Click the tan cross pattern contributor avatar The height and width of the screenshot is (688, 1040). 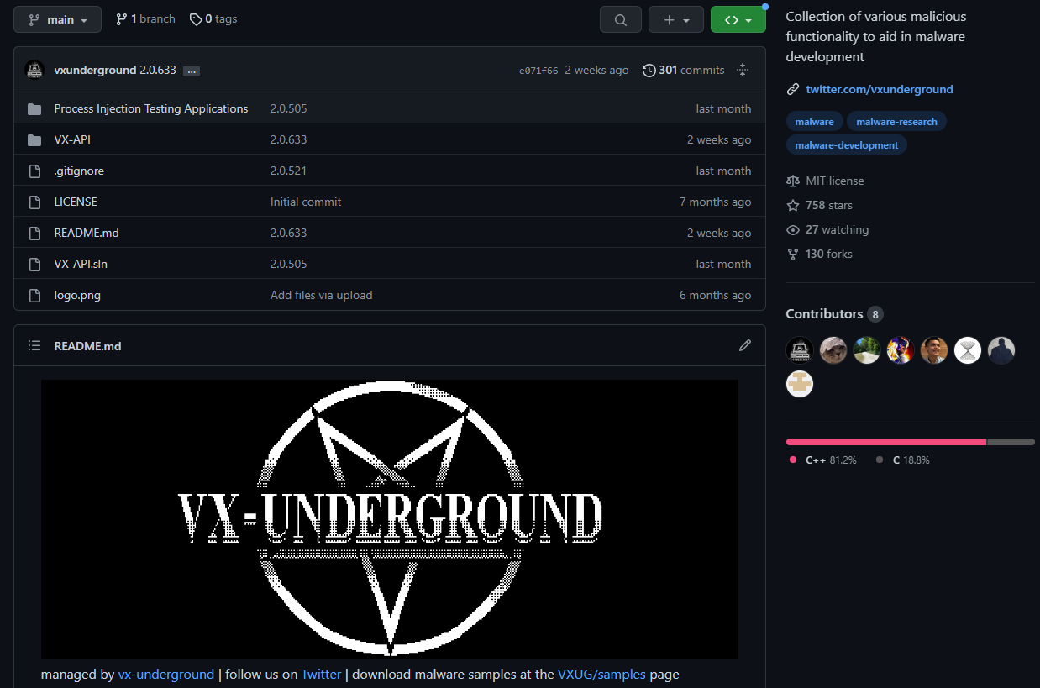pos(800,384)
